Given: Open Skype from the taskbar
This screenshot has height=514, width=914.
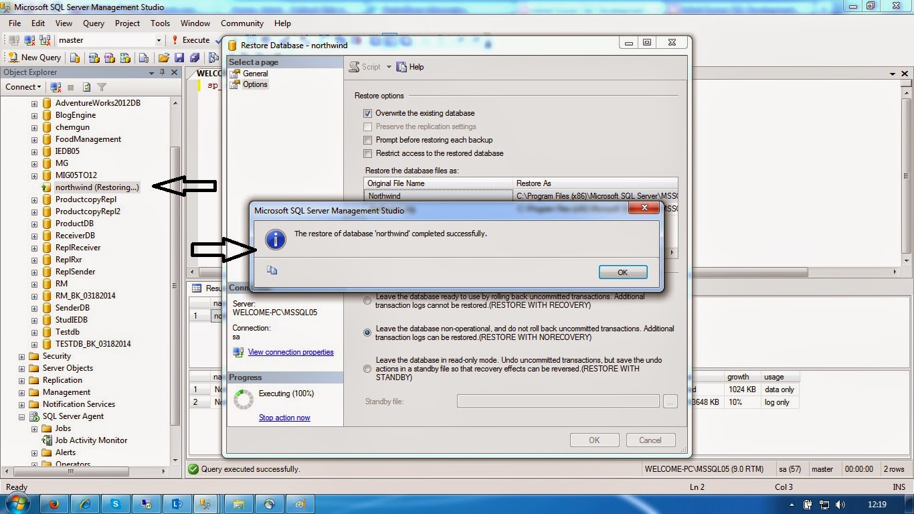Looking at the screenshot, I should click(x=116, y=504).
